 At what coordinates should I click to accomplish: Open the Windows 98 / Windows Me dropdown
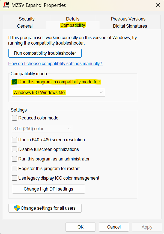click(58, 92)
